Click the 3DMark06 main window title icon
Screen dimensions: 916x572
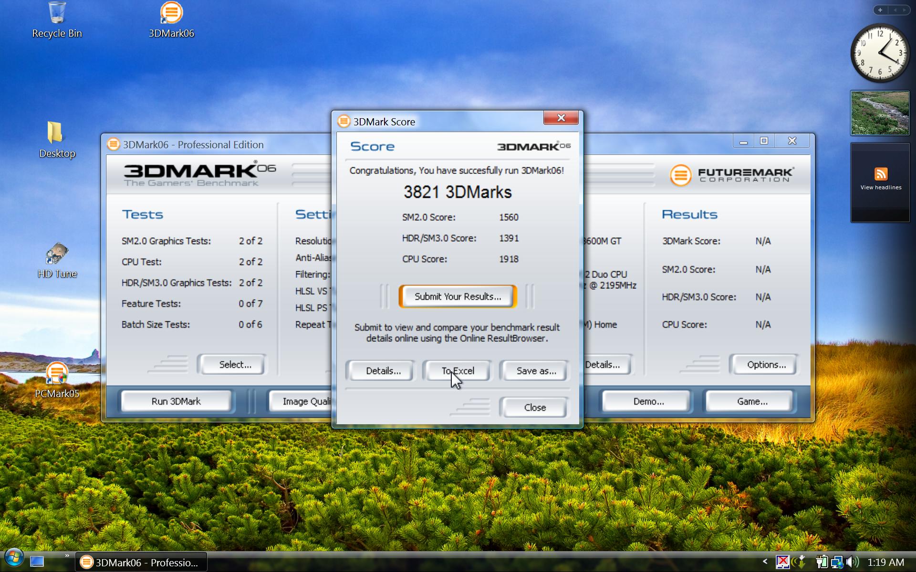[114, 144]
